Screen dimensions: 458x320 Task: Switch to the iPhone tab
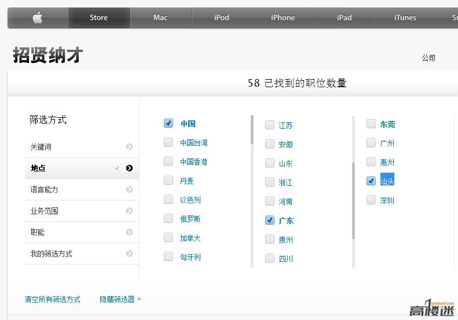point(283,18)
